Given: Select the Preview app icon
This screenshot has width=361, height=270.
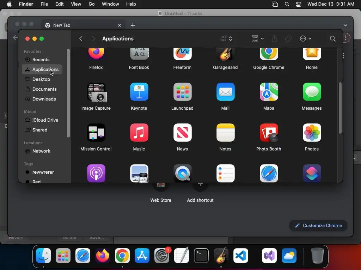Looking at the screenshot, I should (x=139, y=173).
